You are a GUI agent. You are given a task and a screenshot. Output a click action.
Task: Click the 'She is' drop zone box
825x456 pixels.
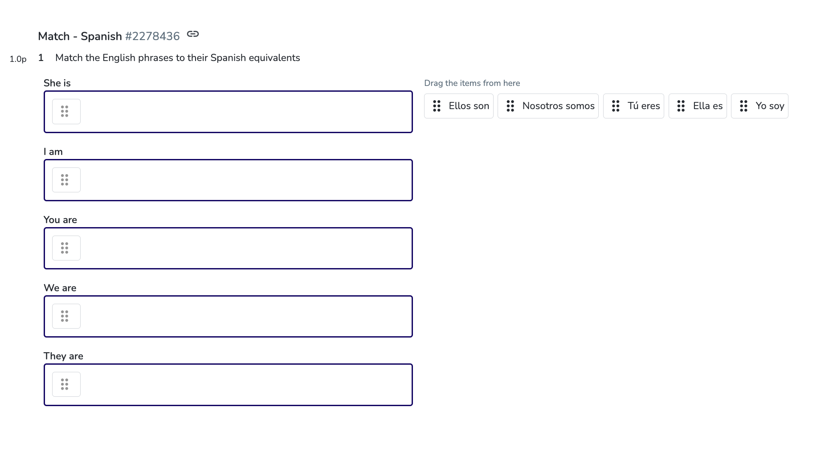pos(228,112)
